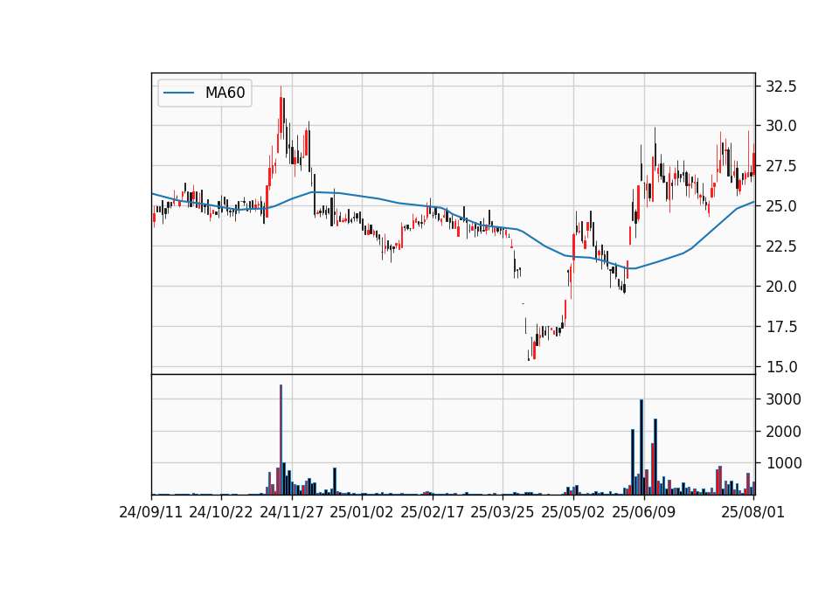The width and height of the screenshot is (839, 603).
Task: Click the 20.0 price axis label
Action: coord(781,287)
